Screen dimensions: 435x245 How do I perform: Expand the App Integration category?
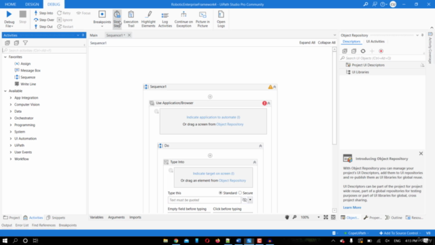pos(11,98)
